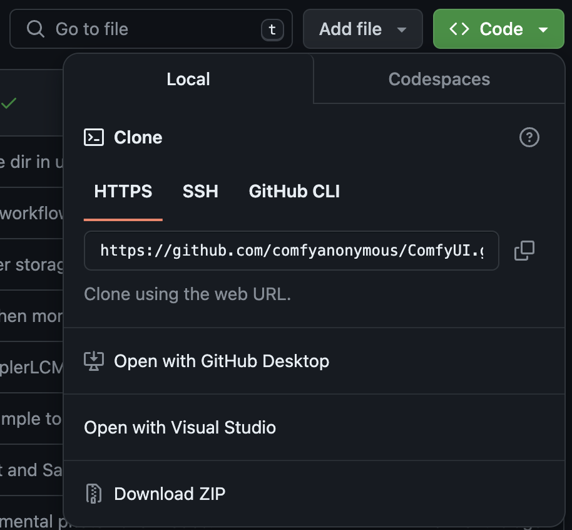Click the magnifier icon in Go to file
The image size is (572, 530).
pos(36,29)
